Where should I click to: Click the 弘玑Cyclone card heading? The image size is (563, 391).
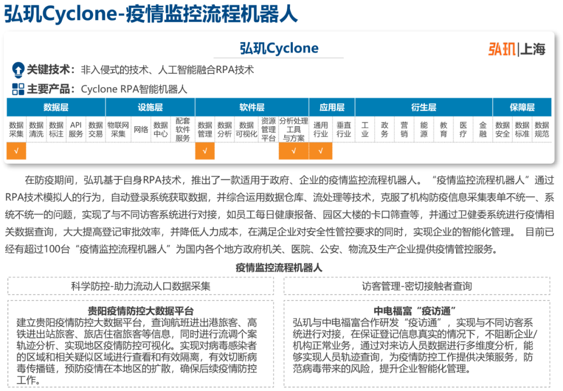[279, 48]
